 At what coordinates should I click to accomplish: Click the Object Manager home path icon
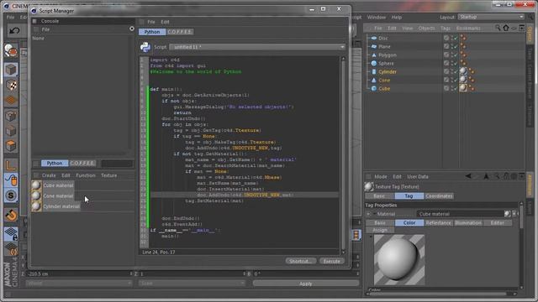click(x=506, y=28)
